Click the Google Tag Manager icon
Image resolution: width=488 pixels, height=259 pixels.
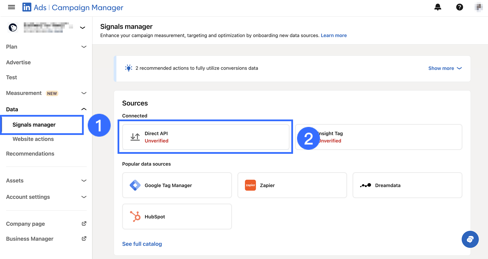(135, 185)
